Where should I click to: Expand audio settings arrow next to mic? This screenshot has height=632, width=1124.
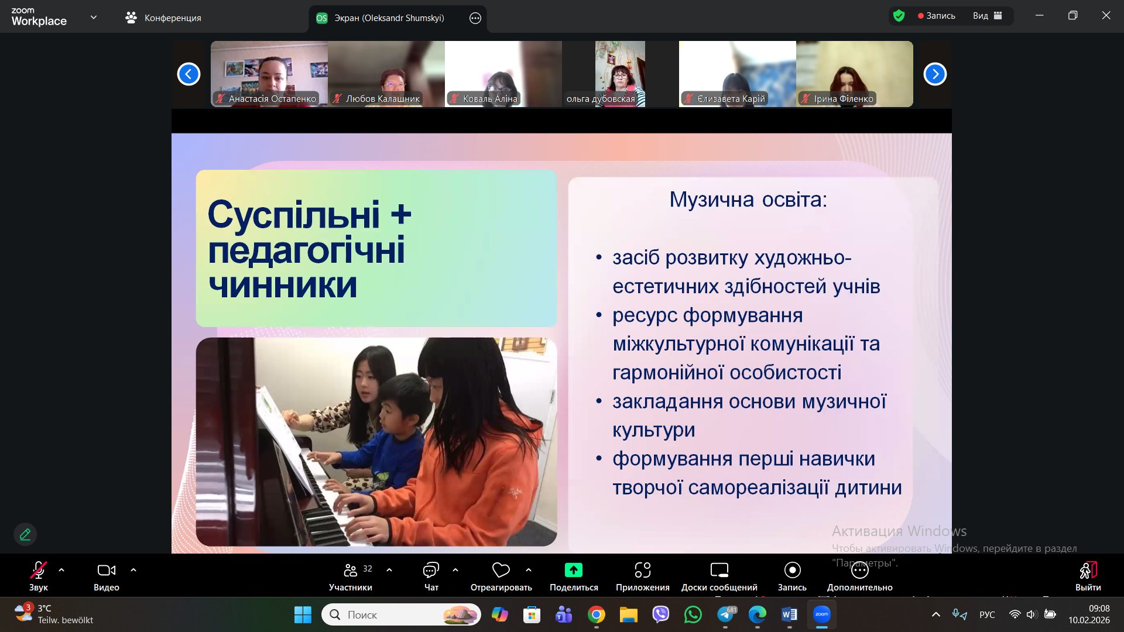[x=61, y=570]
